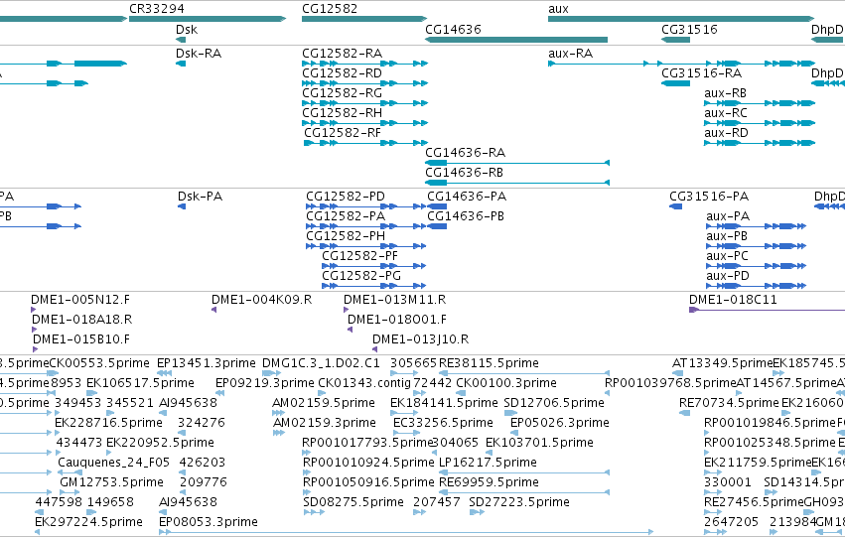
Task: Choose the CG12582-RG transcript label
Action: point(342,93)
